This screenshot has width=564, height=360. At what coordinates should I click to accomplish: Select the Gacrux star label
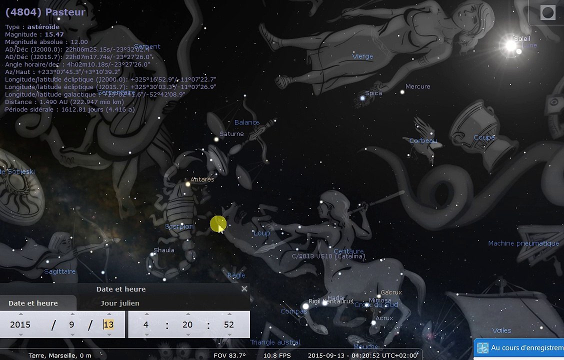click(391, 292)
